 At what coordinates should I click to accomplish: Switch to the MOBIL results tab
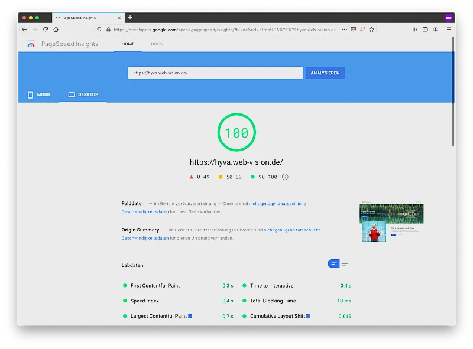click(x=39, y=94)
